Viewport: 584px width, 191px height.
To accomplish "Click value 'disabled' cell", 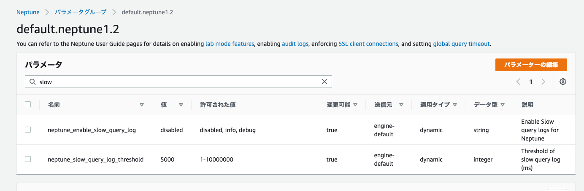I will click(x=172, y=130).
